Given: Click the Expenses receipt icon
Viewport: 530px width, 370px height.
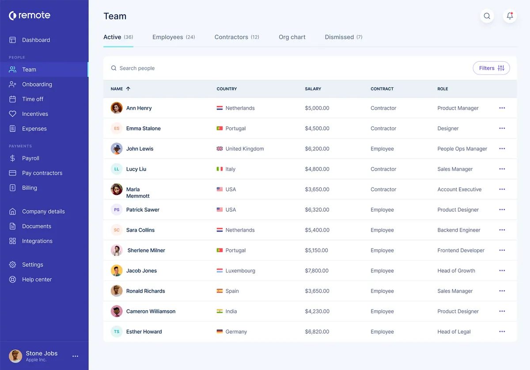Looking at the screenshot, I should (13, 129).
